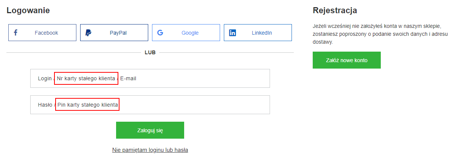The width and height of the screenshot is (453, 159).
Task: Click the LinkedIn "in" logo icon
Action: (x=232, y=33)
